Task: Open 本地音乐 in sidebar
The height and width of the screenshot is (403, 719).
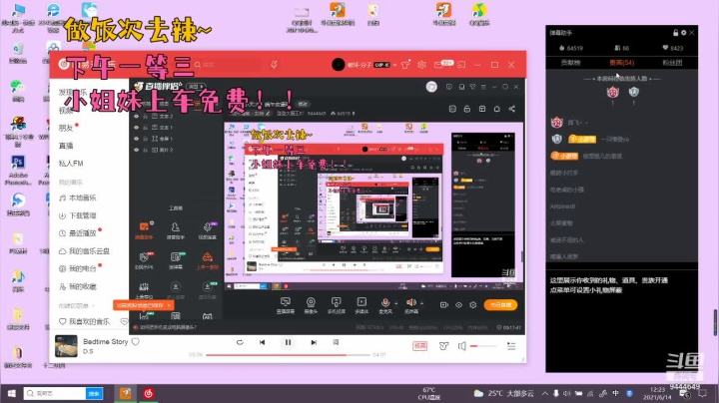Action: (x=78, y=198)
